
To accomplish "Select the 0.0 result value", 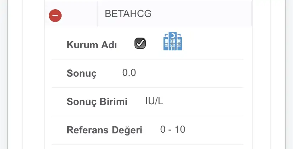I will point(129,73).
